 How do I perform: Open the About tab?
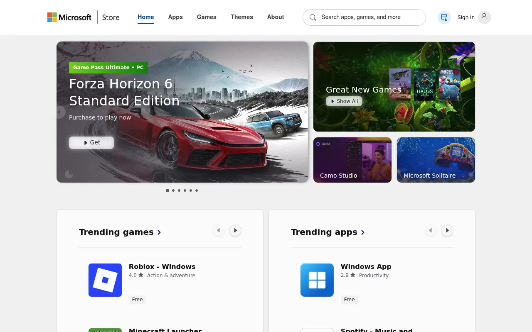[276, 17]
